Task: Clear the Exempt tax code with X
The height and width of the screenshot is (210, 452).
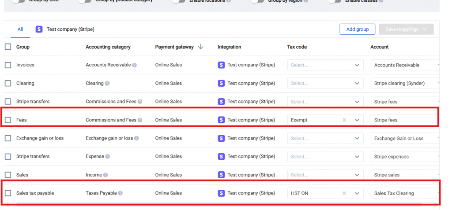Action: tap(344, 120)
